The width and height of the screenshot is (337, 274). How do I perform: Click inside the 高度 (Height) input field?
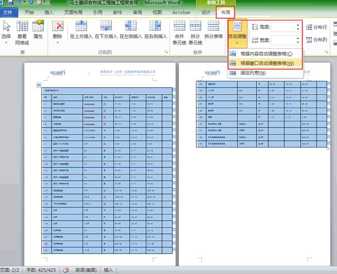pyautogui.click(x=283, y=27)
